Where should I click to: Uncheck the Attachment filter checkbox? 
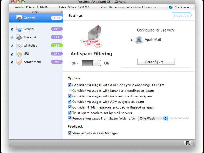point(12,62)
